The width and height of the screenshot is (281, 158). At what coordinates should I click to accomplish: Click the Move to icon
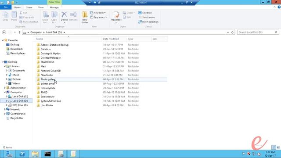tap(45, 18)
